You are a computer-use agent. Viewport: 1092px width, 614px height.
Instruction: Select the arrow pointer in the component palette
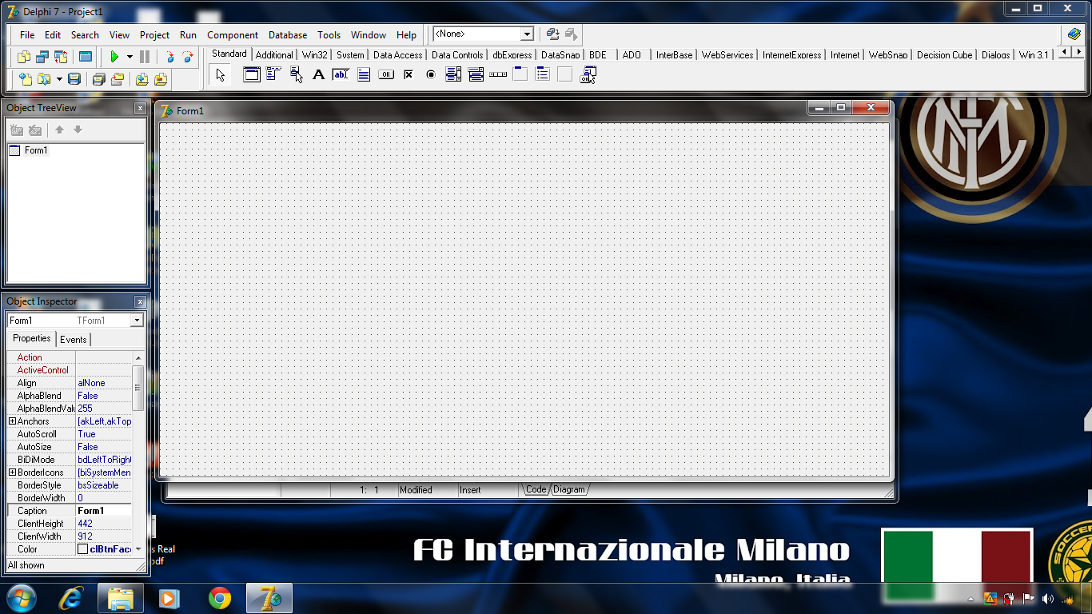[x=221, y=75]
